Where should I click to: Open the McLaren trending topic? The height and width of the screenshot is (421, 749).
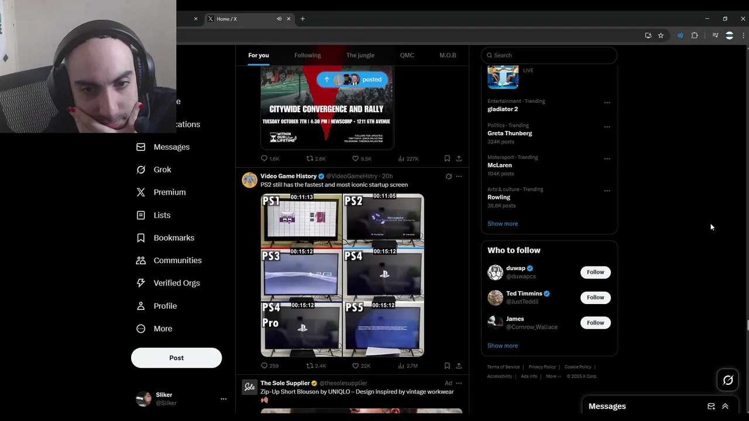[500, 165]
